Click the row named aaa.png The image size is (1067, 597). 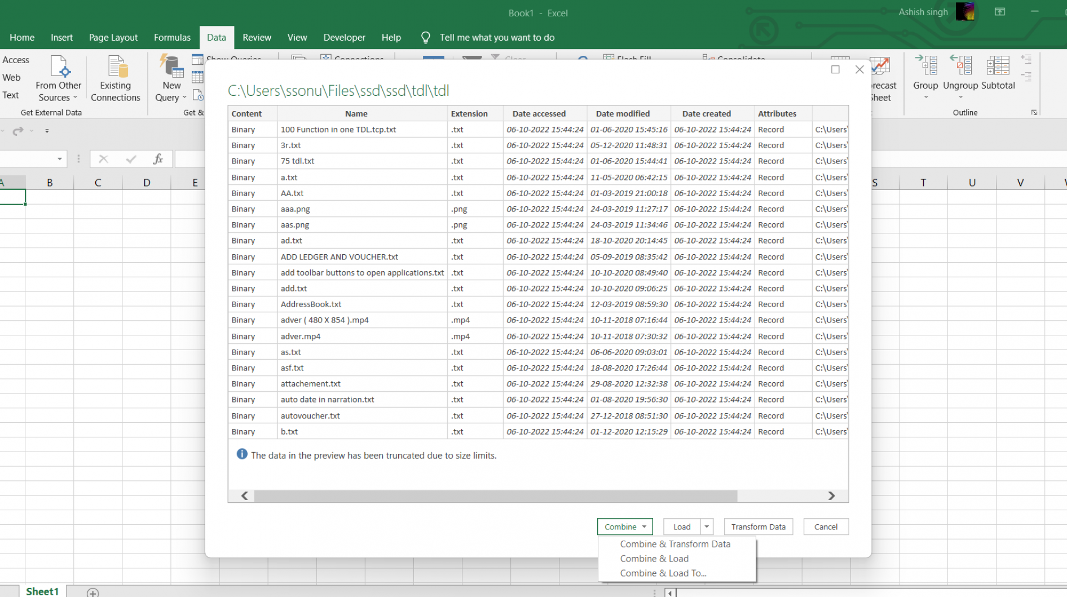point(538,209)
